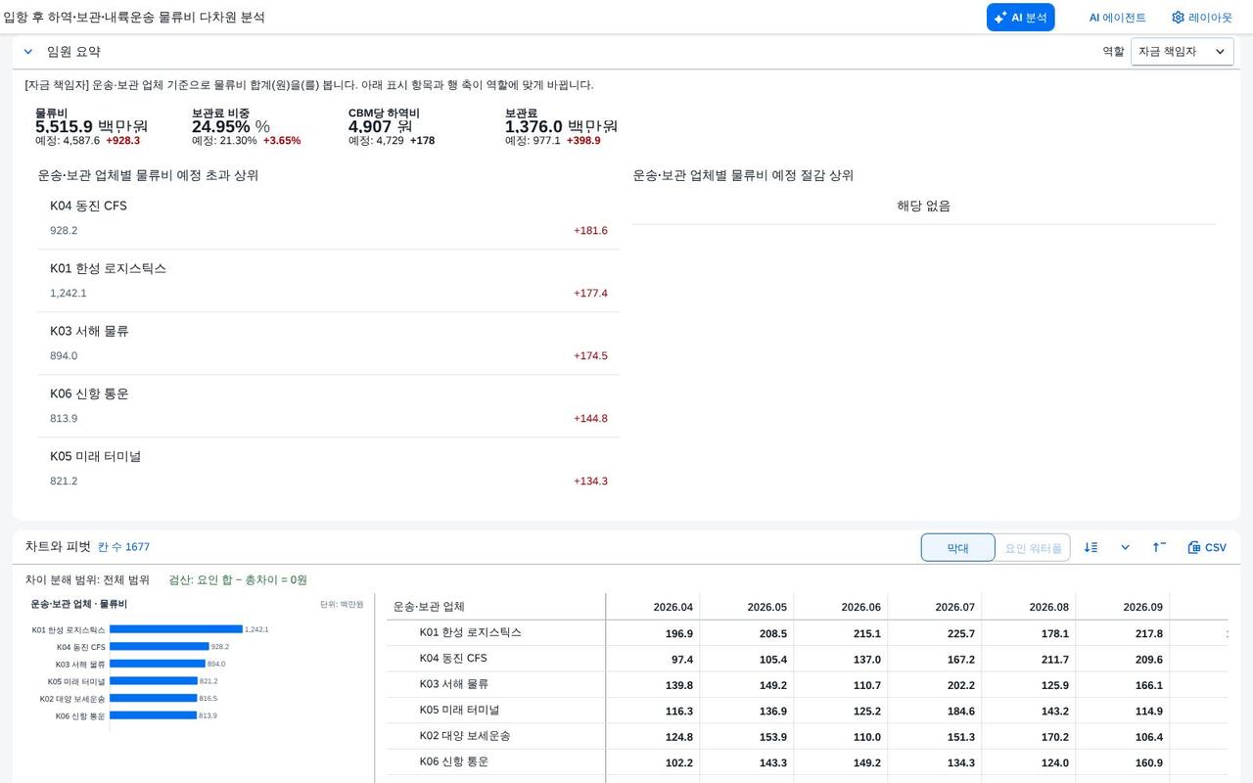Select the 보관료 1,376.0 백만원 KPI

tap(562, 127)
